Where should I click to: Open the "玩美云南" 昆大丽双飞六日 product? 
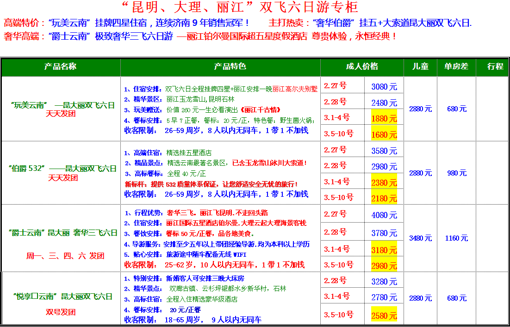pos(62,105)
